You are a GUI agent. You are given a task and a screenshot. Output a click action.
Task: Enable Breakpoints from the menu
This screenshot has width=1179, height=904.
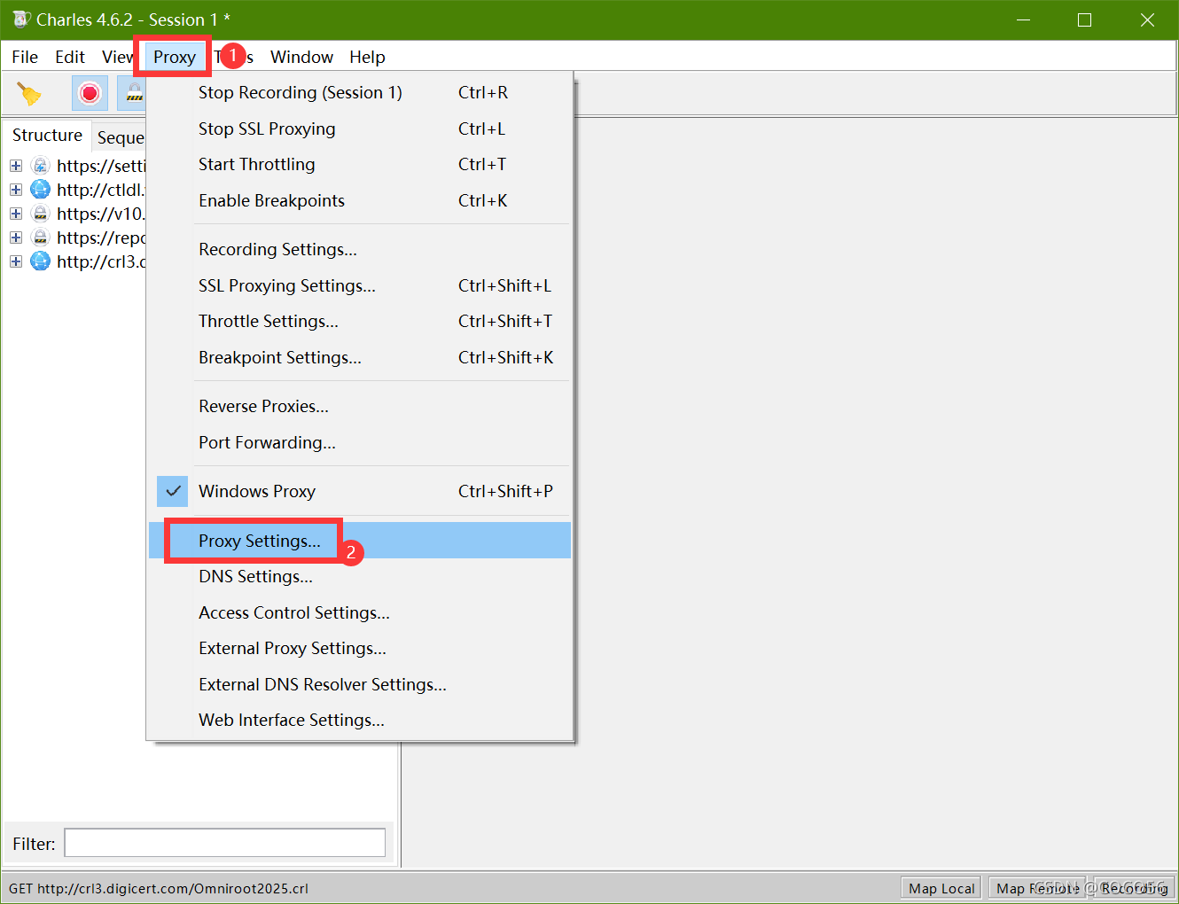(x=271, y=200)
